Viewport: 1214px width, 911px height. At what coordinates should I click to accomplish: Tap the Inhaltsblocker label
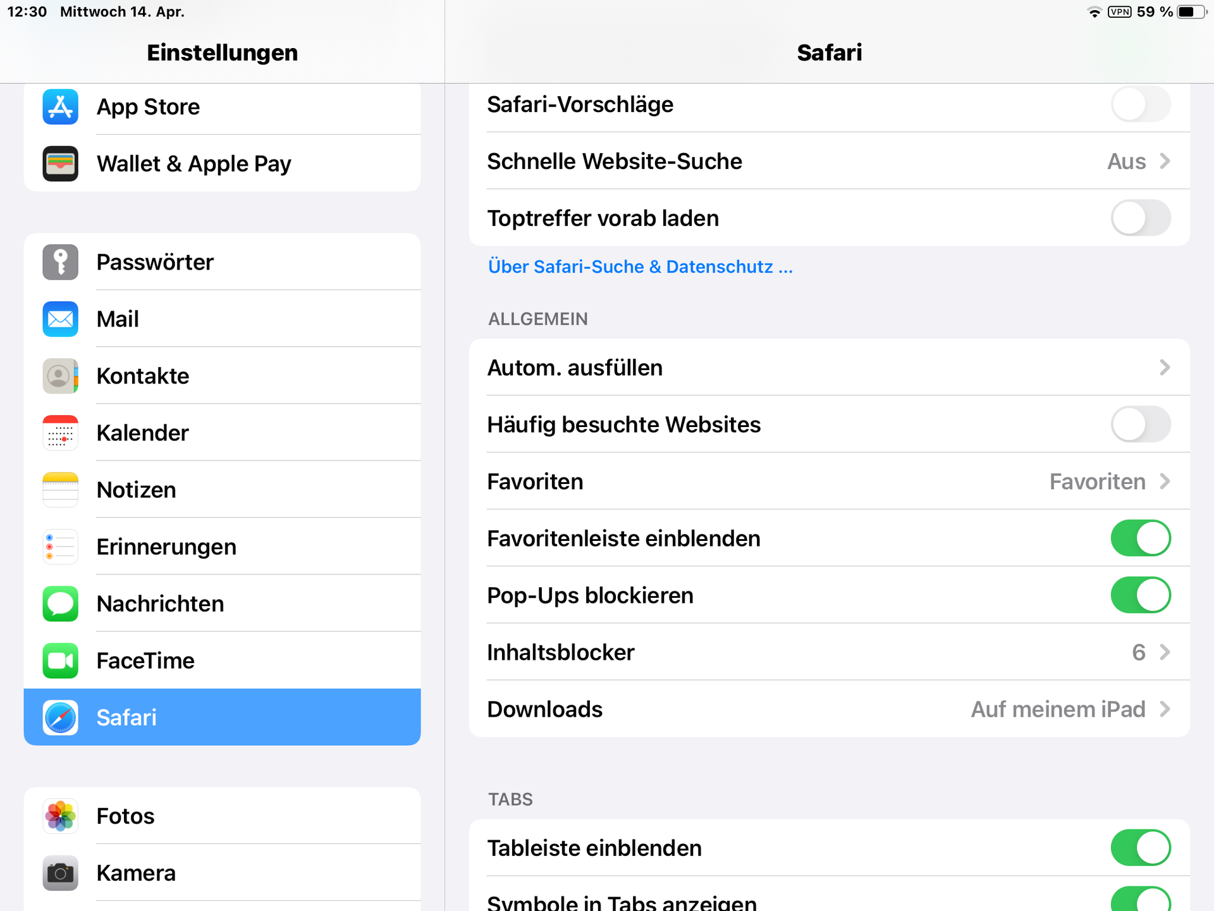click(x=561, y=652)
